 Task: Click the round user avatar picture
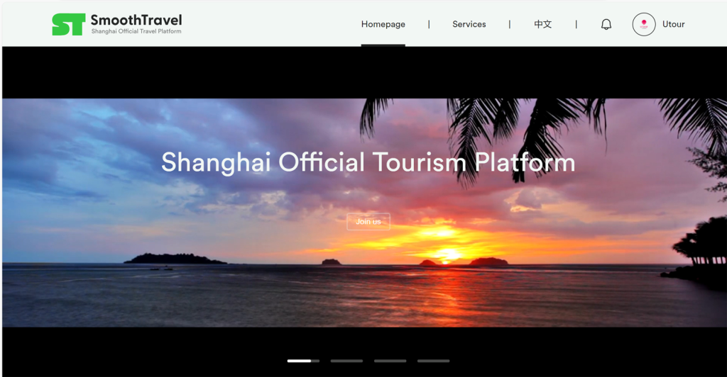(643, 24)
